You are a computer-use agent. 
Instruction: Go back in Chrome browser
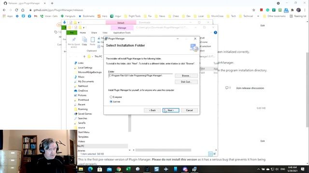tap(4, 10)
